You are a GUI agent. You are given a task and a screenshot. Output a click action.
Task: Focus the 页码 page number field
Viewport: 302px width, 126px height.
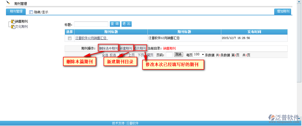pos(169,55)
